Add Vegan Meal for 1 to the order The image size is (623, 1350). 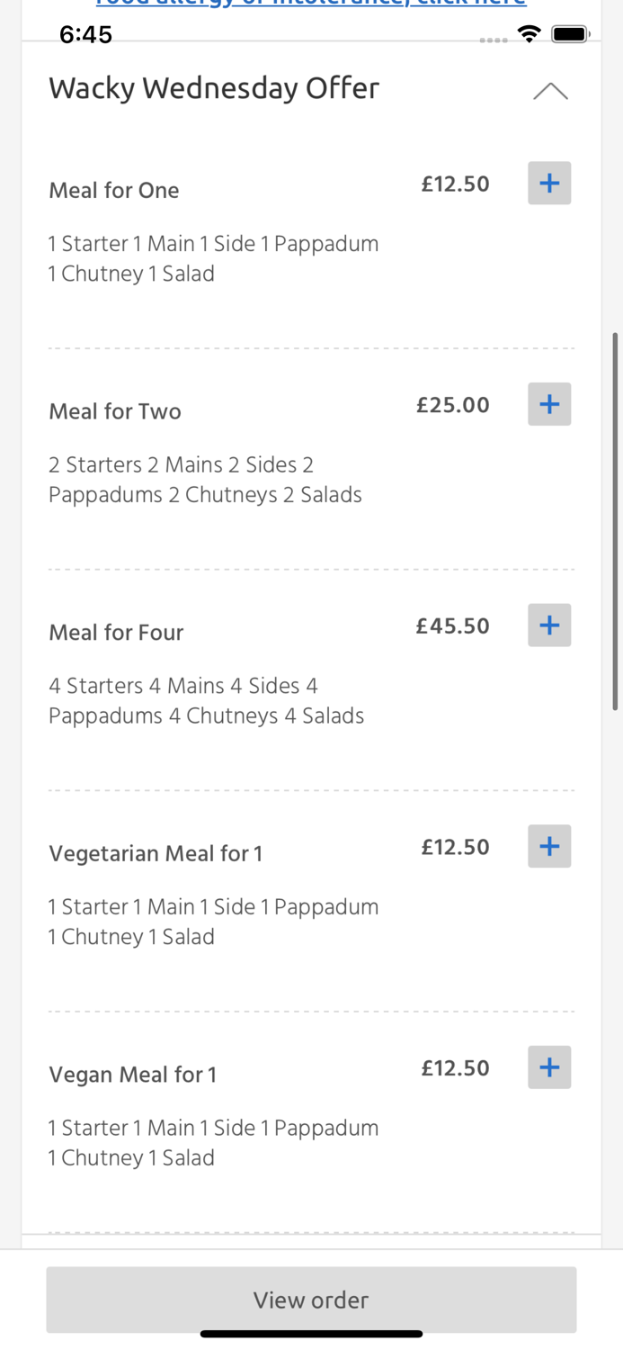549,1067
